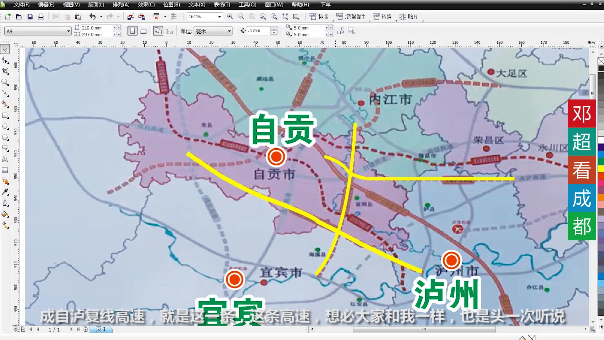Select the Interactive Fill tool
Screen dimensions: 604x340
coord(5,225)
